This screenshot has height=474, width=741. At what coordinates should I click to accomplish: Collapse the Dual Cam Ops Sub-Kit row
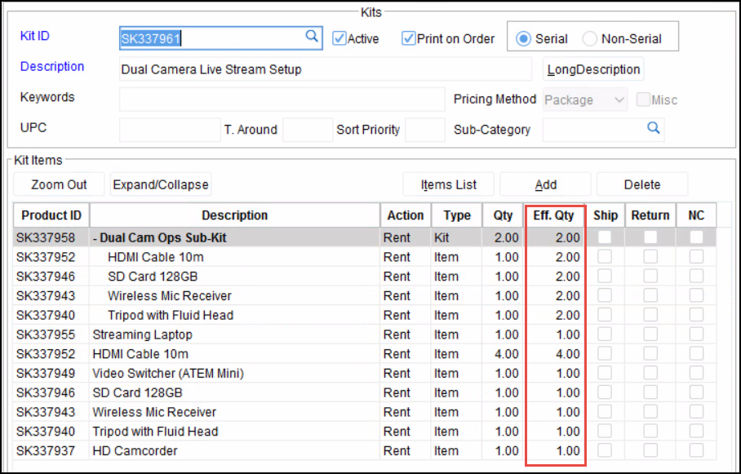click(x=96, y=237)
